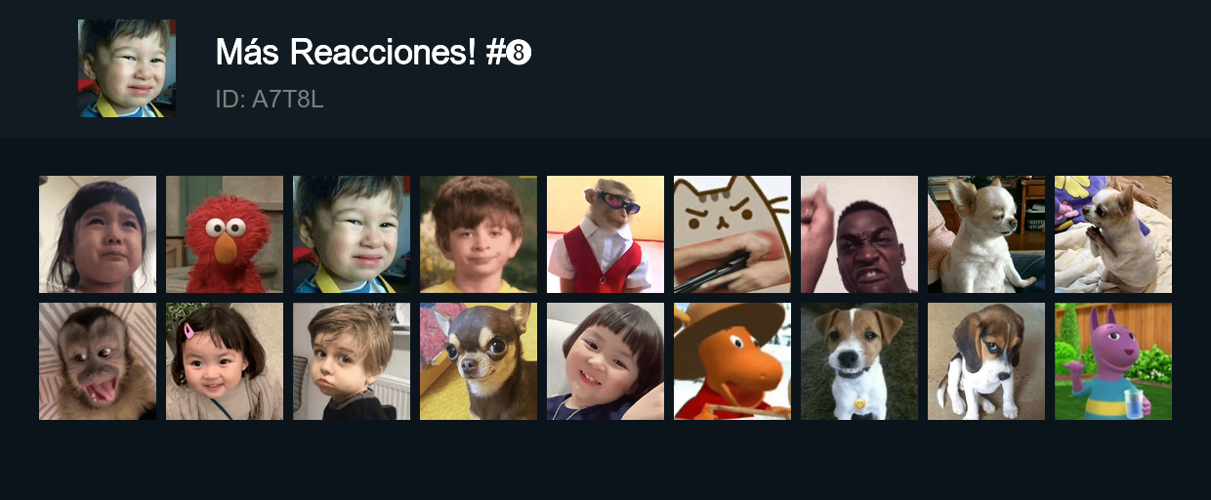1211x500 pixels.
Task: Click the crying girl with bangs sticker
Action: pos(98,234)
